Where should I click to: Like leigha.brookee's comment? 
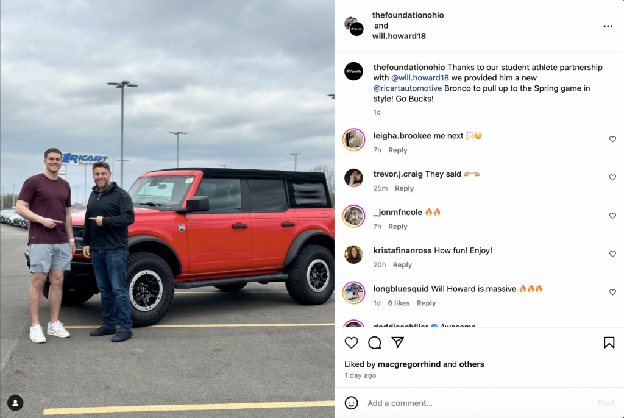coord(612,139)
